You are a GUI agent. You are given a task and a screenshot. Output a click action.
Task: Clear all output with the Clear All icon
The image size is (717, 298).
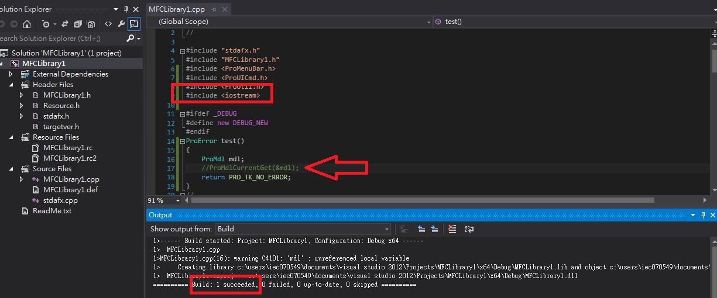coord(452,229)
